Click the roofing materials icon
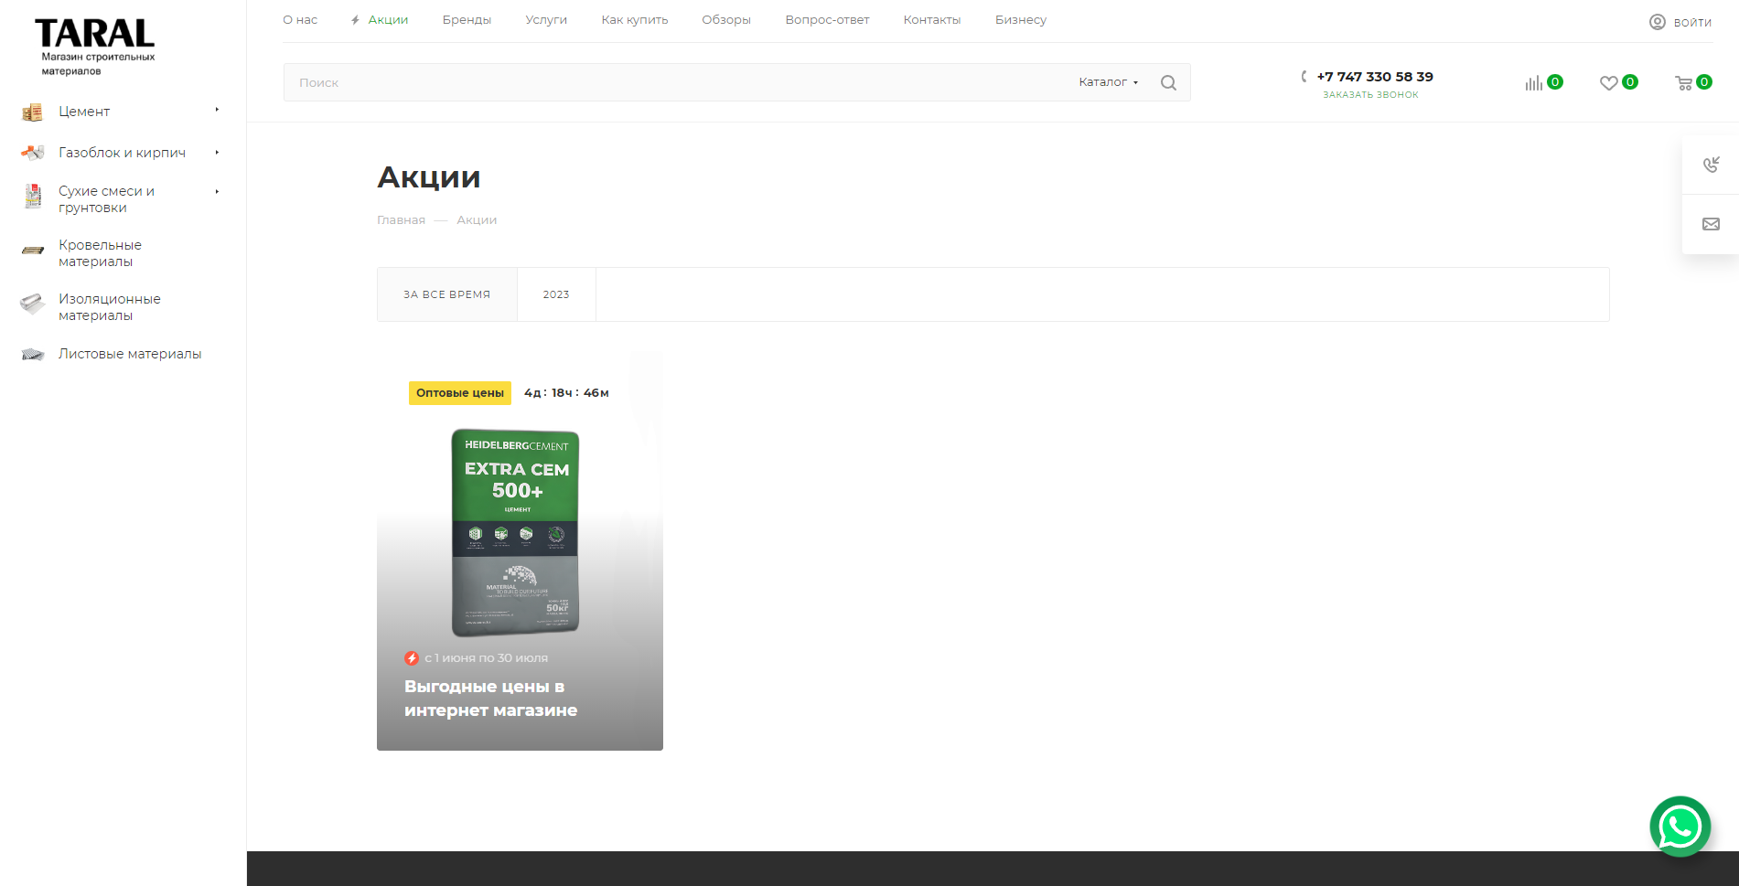1739x886 pixels. click(33, 250)
